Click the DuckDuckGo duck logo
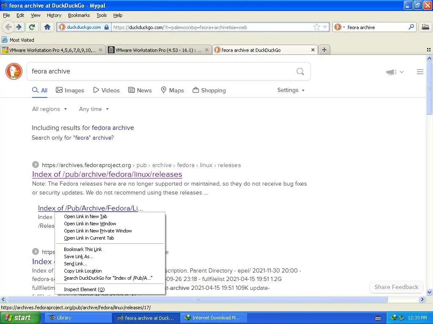The width and height of the screenshot is (433, 324). pos(14,71)
